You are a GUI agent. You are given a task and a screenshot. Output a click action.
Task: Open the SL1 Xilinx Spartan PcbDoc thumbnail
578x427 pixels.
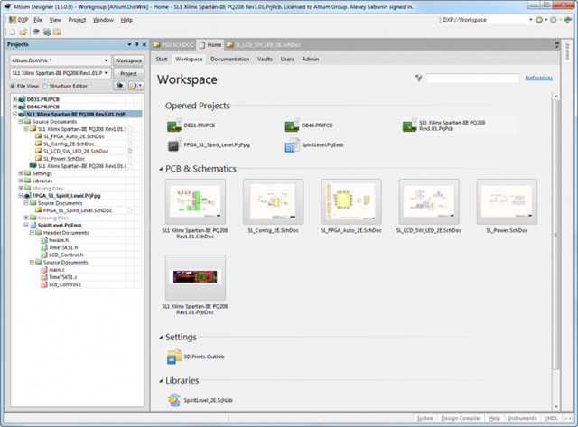[x=195, y=277]
